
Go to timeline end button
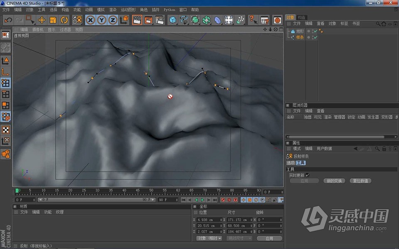tap(215, 200)
